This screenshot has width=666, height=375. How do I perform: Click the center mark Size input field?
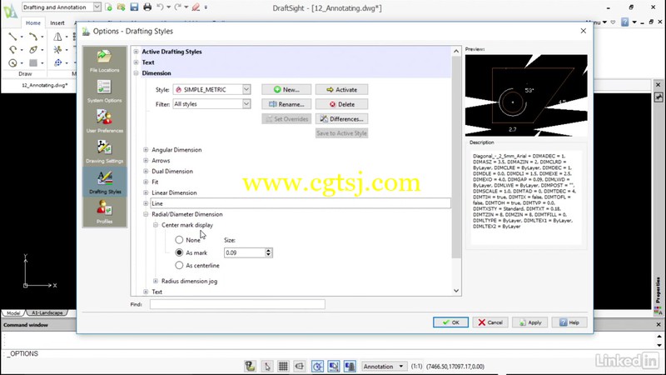click(245, 252)
